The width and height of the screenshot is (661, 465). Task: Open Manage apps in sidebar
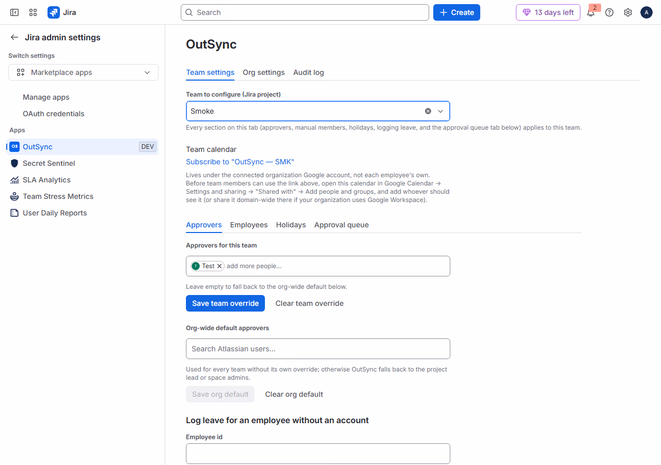(46, 97)
